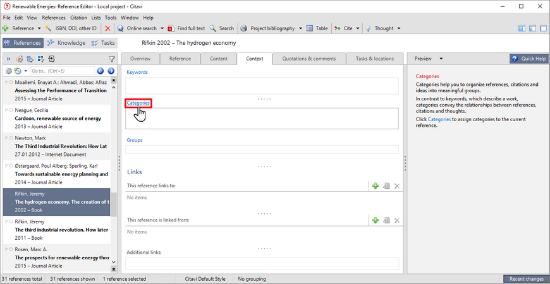Open the filter funnel icon

click(111, 59)
